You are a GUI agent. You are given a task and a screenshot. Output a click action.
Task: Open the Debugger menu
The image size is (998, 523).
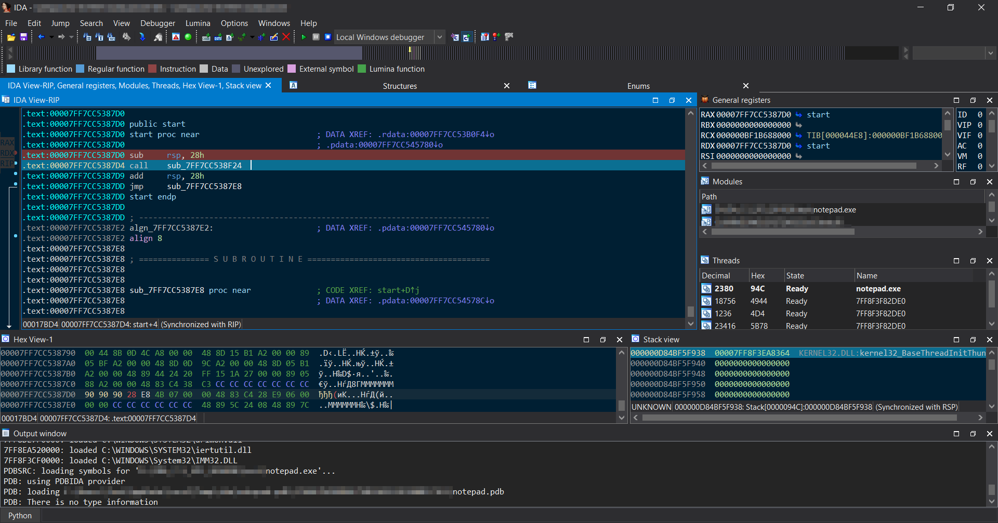[157, 23]
